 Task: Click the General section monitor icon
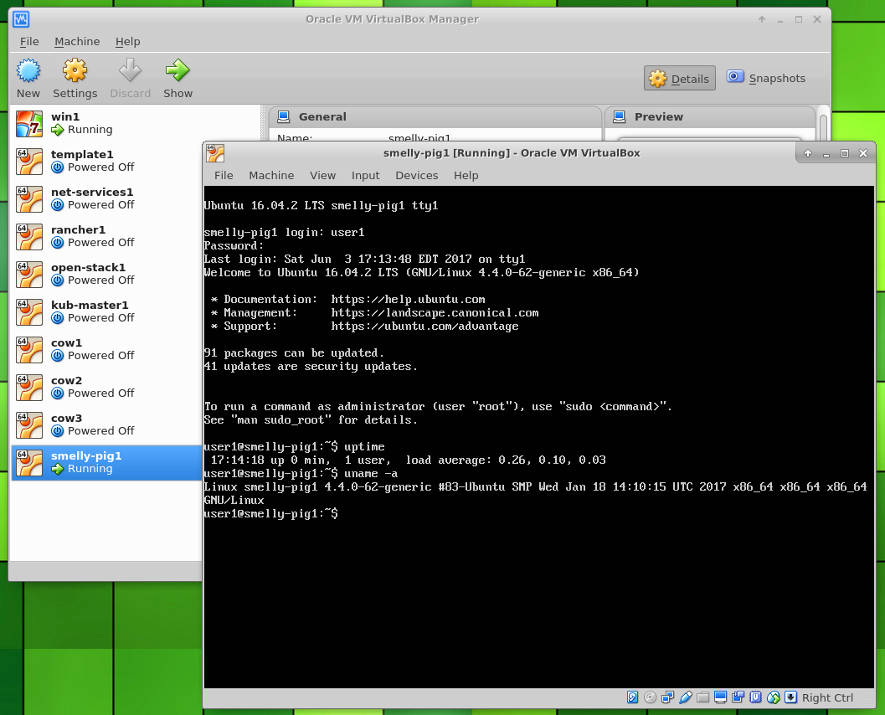click(x=284, y=117)
